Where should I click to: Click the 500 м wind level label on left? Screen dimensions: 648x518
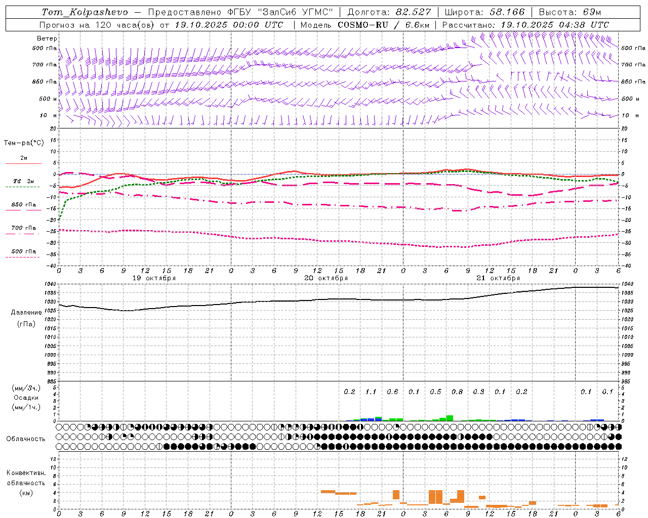48,99
